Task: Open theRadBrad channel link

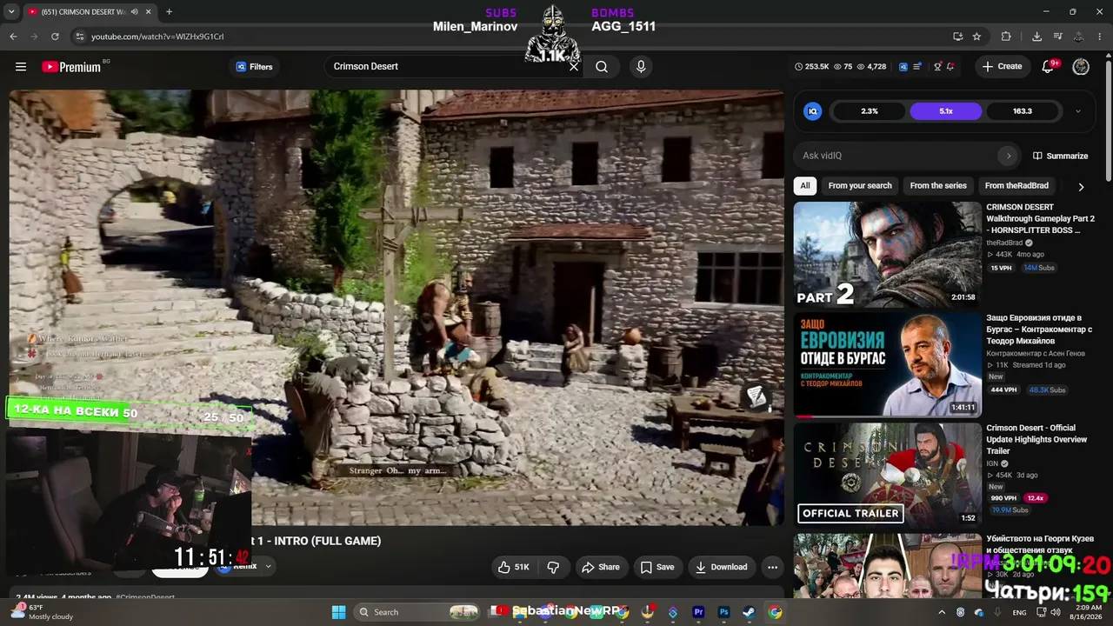Action: click(1004, 243)
